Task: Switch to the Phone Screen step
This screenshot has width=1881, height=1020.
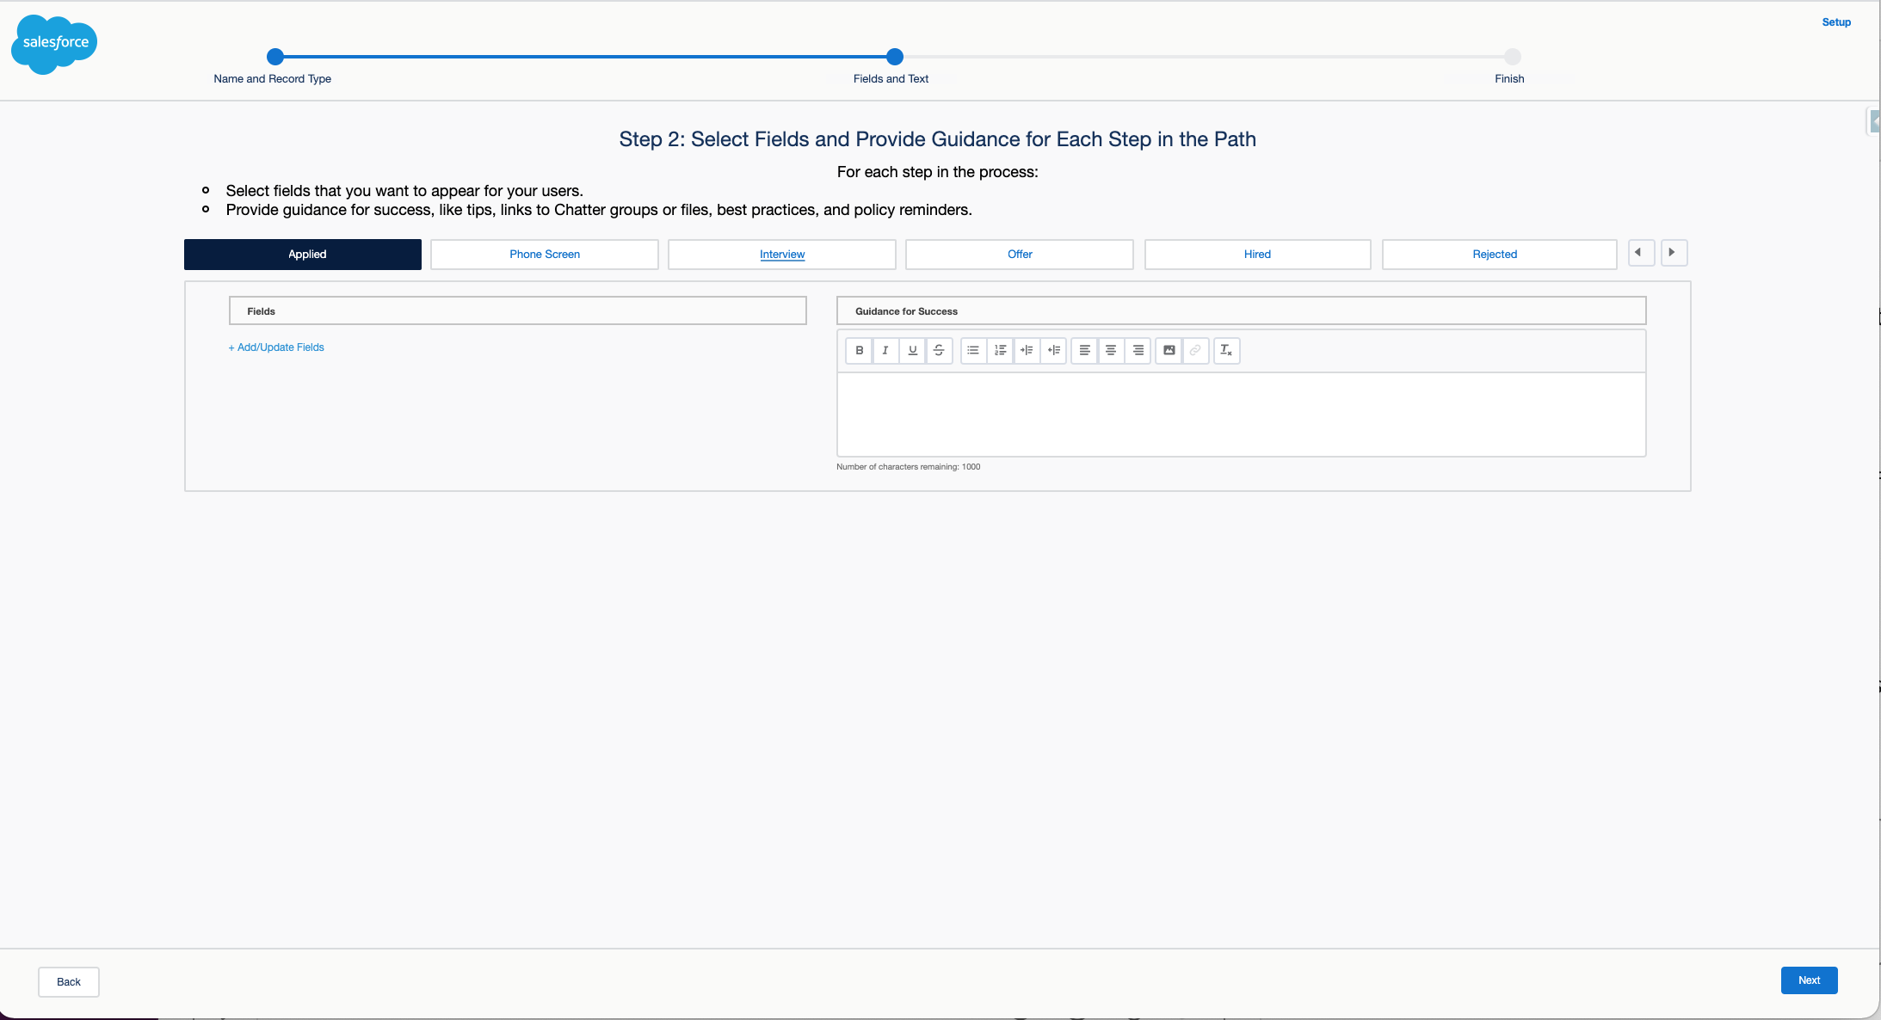Action: click(544, 255)
